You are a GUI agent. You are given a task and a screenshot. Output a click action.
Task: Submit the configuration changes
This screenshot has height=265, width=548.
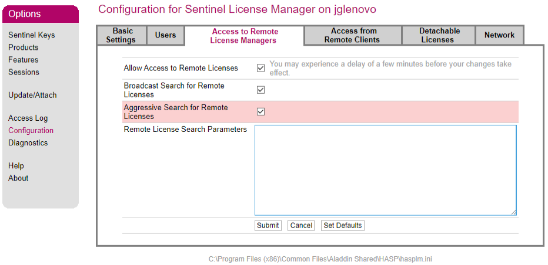tap(268, 226)
